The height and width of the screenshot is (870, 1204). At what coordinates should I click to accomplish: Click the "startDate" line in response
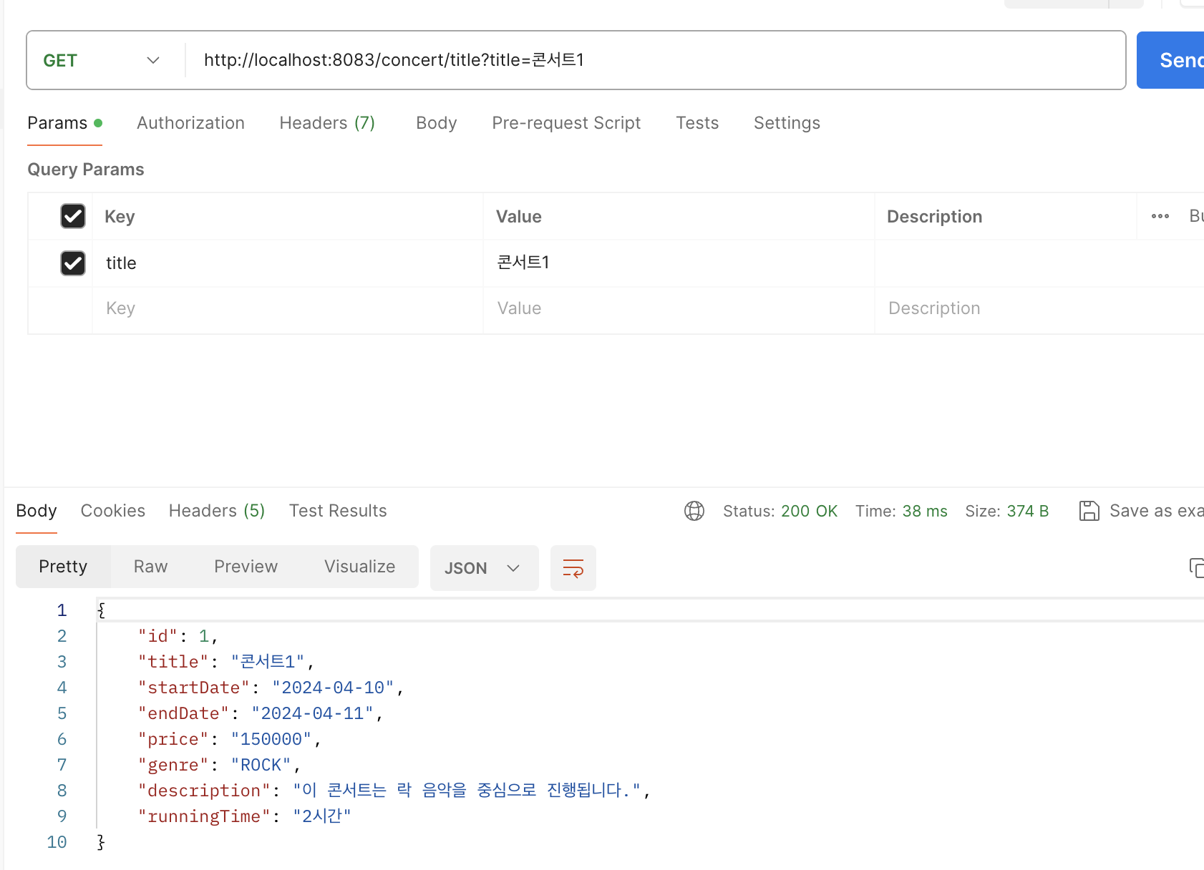click(271, 688)
